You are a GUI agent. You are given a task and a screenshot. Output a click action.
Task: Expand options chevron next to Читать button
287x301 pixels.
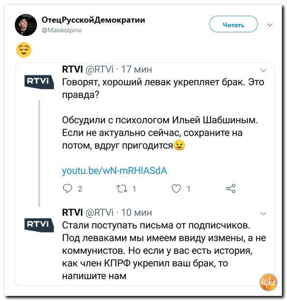[270, 25]
